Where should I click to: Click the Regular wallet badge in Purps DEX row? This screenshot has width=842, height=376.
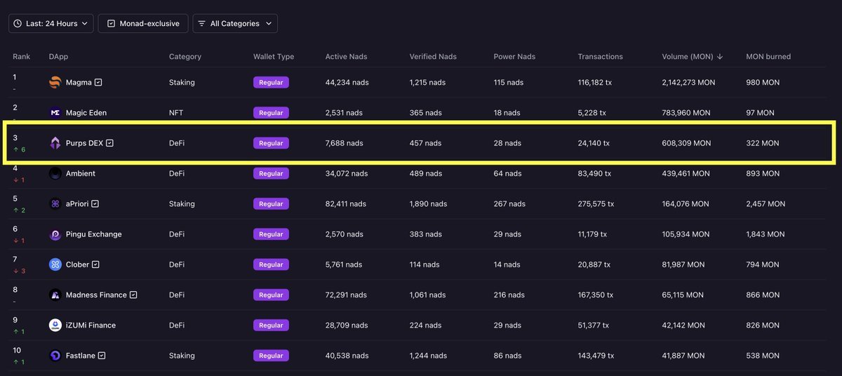[x=271, y=143]
